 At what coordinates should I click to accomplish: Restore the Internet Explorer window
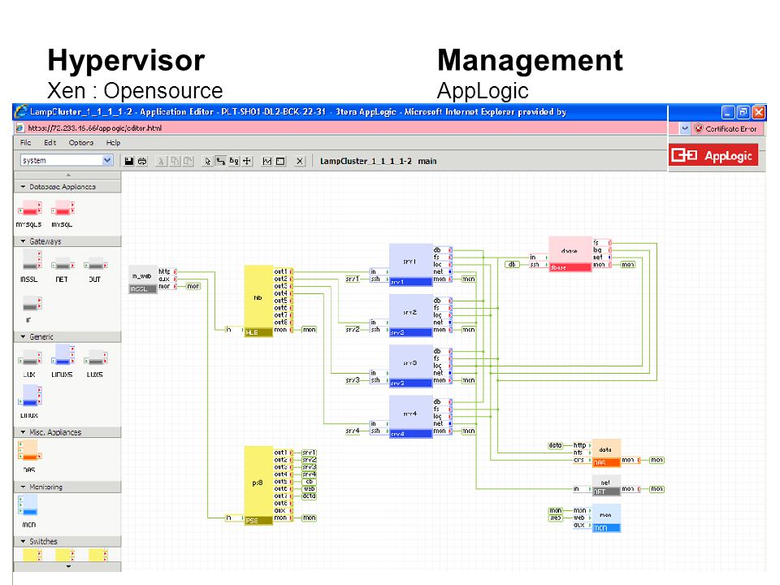click(x=743, y=112)
